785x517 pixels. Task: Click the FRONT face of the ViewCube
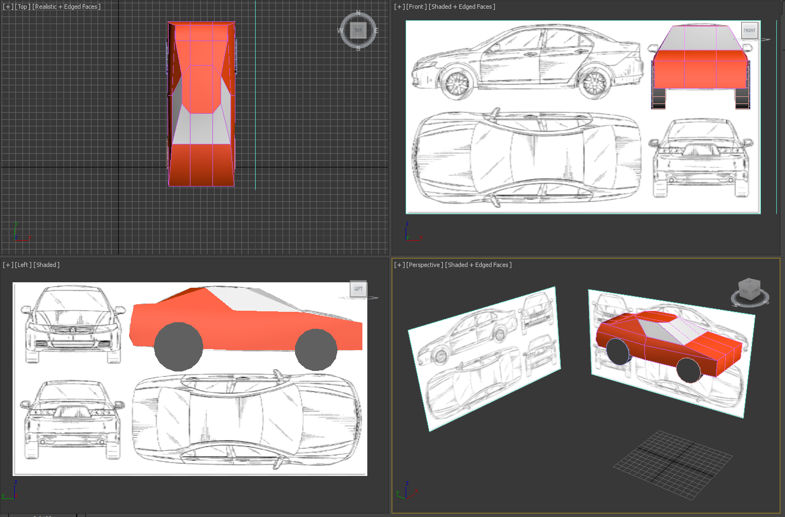coord(749,30)
